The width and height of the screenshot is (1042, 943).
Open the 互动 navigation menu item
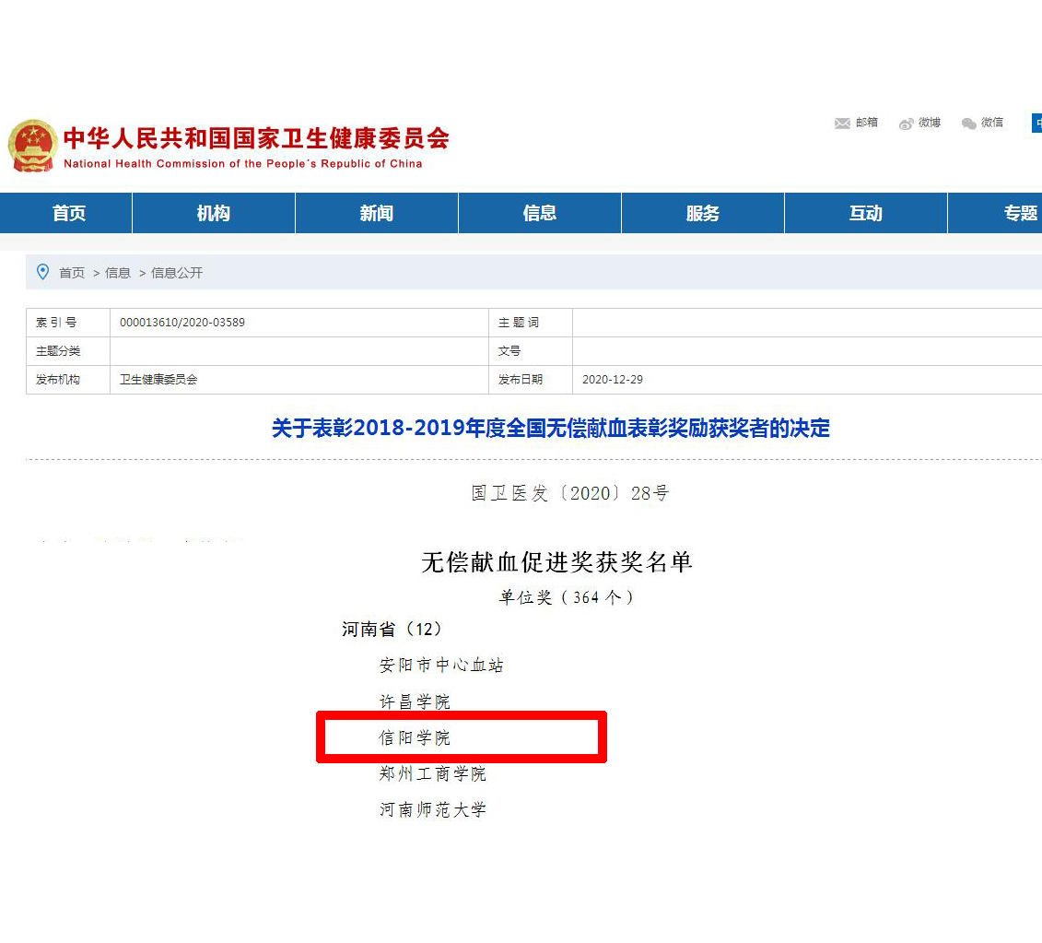pyautogui.click(x=865, y=213)
